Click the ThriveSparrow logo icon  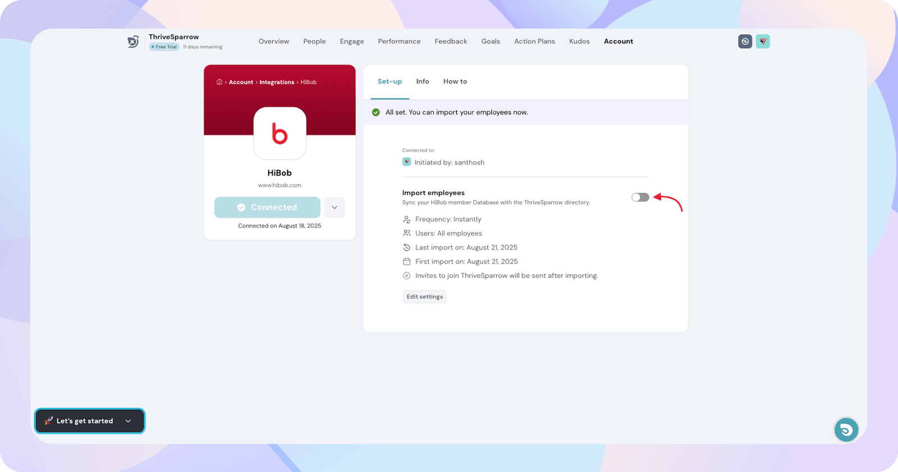133,42
